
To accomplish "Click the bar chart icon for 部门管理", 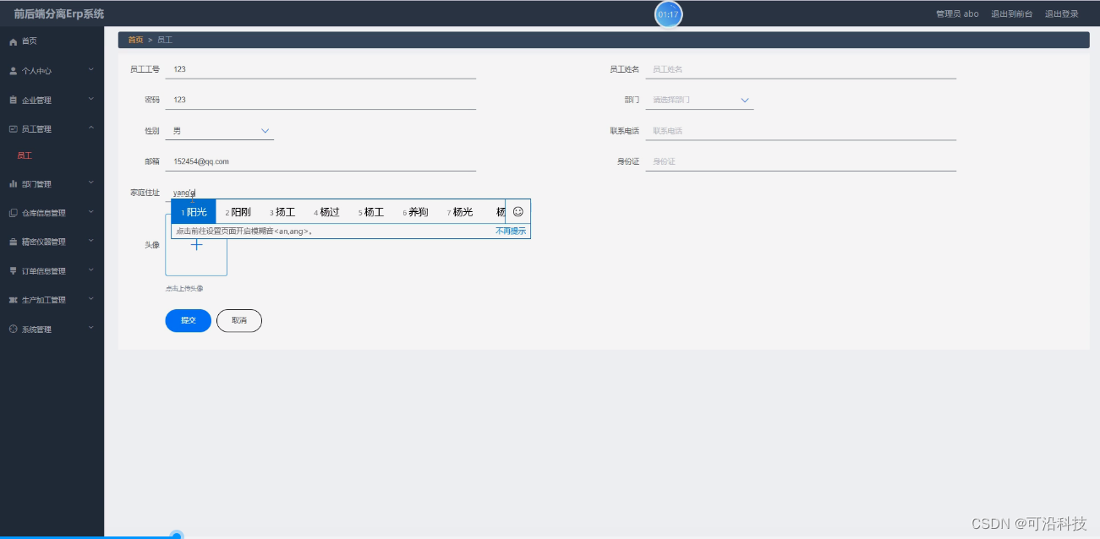I will [13, 183].
